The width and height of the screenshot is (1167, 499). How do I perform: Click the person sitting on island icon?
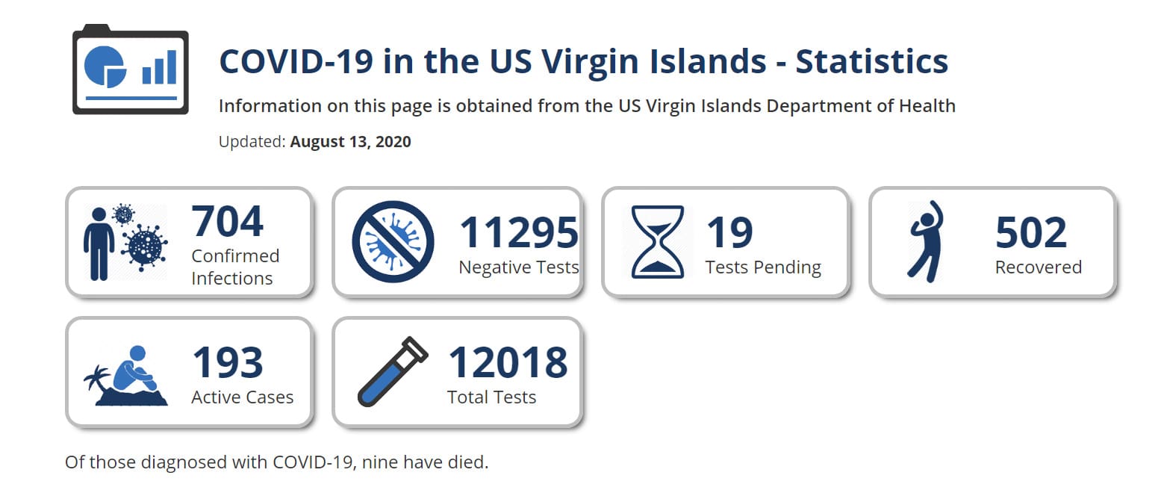point(125,375)
